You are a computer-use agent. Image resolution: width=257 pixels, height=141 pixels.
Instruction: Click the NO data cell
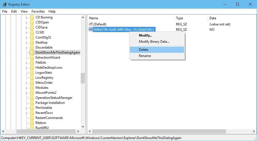pos(212,30)
